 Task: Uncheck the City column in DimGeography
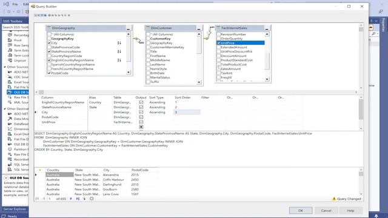click(x=49, y=43)
